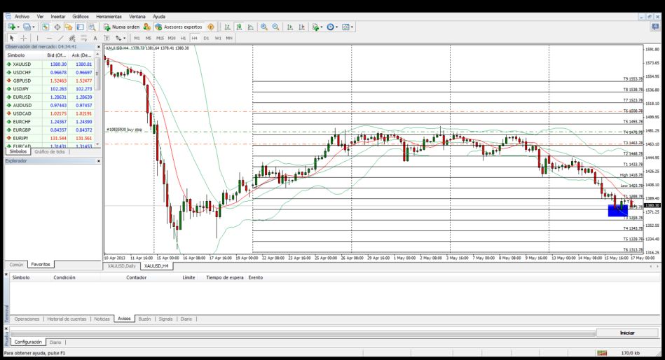The height and width of the screenshot is (360, 665).
Task: Pick the horizontal line drawing tool
Action: pos(49,38)
